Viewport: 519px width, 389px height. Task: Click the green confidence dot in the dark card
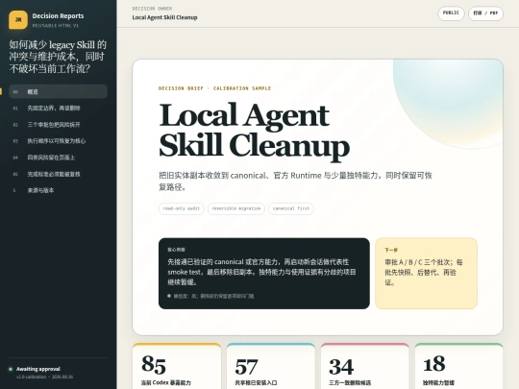[169, 296]
